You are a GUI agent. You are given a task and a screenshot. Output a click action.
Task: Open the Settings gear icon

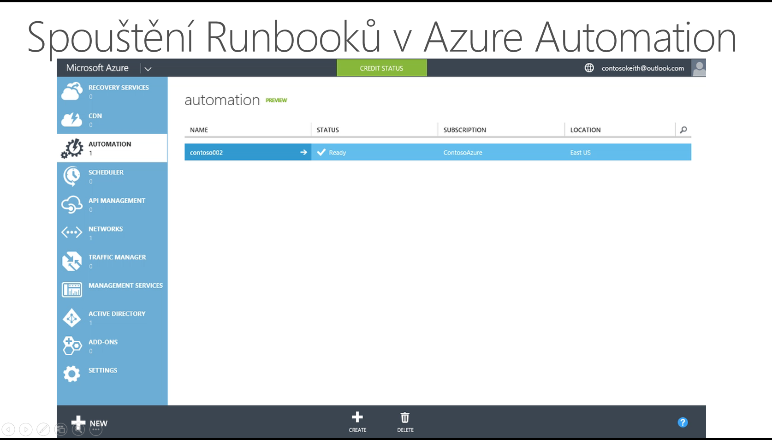click(71, 374)
